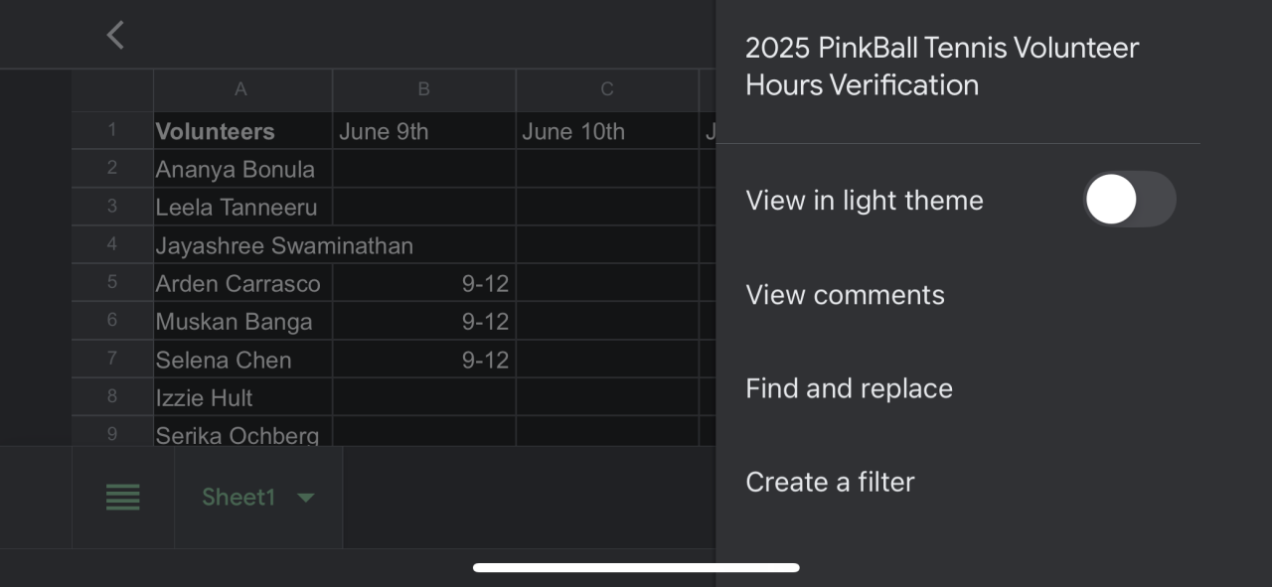The height and width of the screenshot is (587, 1272).
Task: Tap the back arrow icon
Action: pos(115,36)
